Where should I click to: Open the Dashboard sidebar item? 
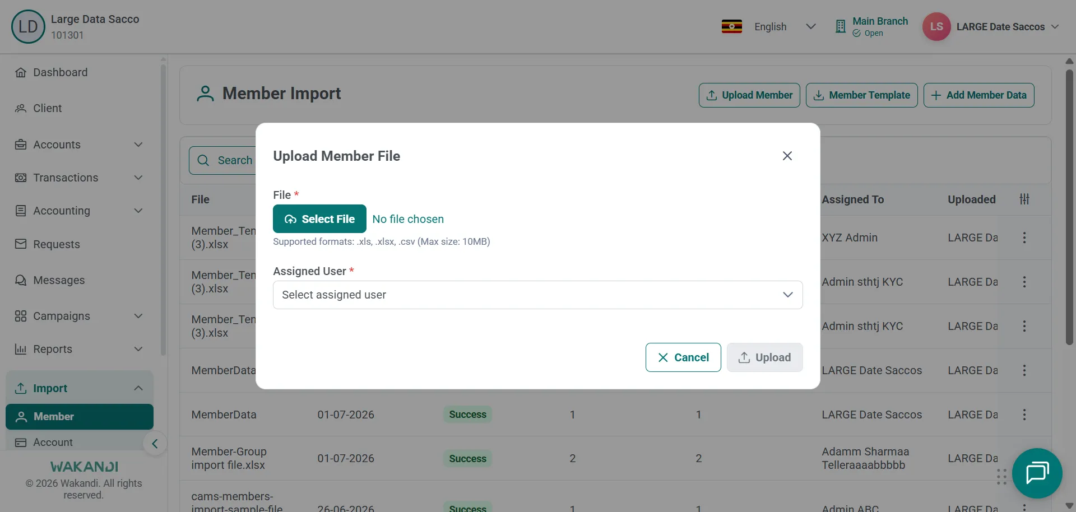pyautogui.click(x=60, y=72)
